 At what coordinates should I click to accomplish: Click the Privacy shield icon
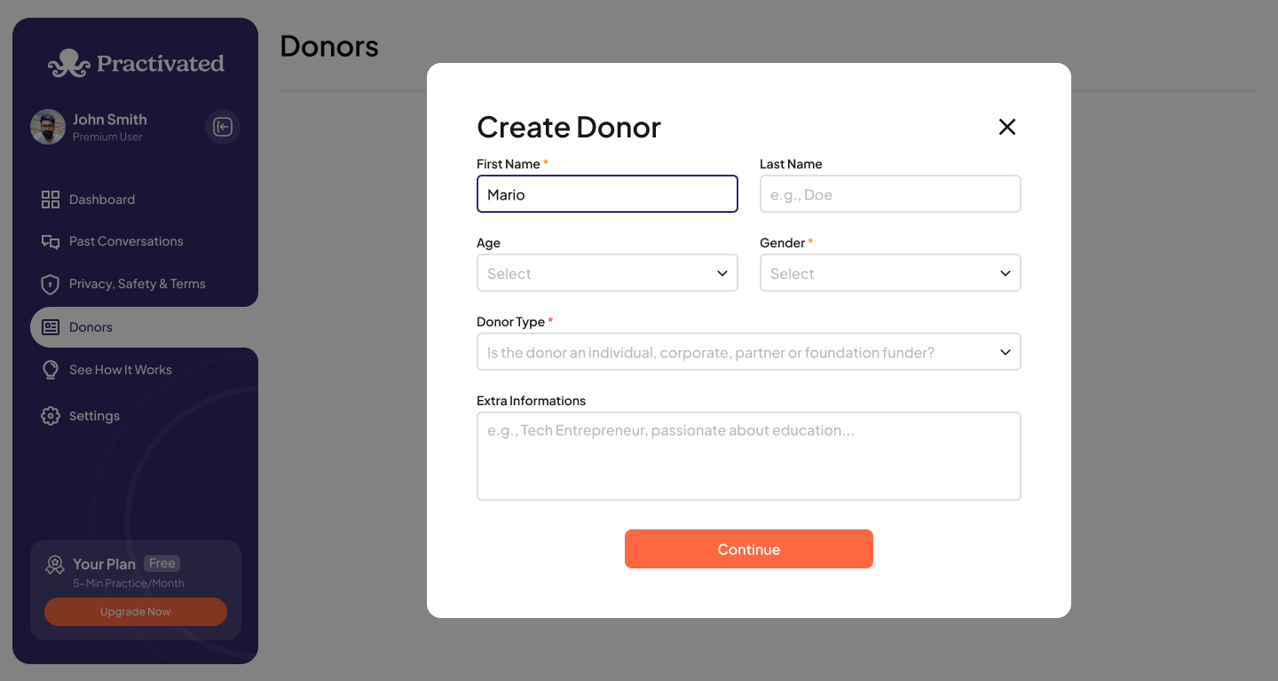click(x=51, y=285)
